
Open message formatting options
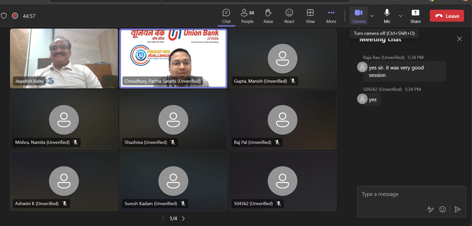[x=430, y=209]
